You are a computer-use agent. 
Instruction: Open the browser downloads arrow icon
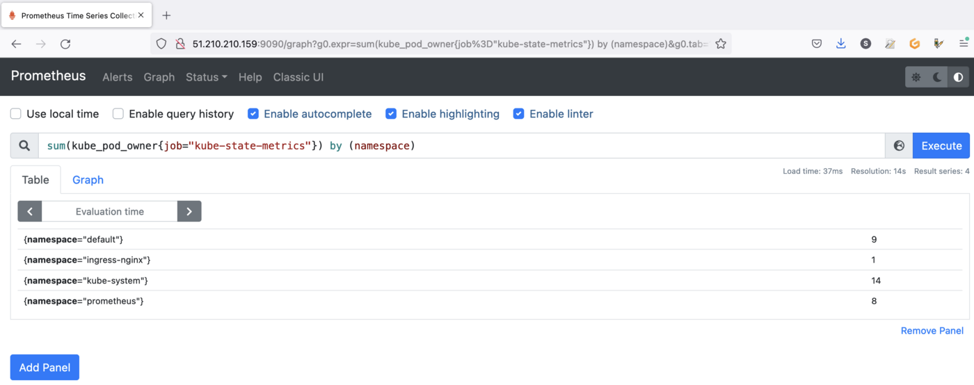tap(841, 44)
